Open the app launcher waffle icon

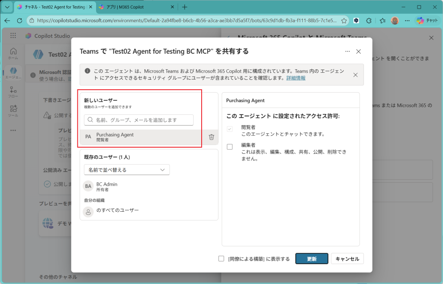pos(13,36)
